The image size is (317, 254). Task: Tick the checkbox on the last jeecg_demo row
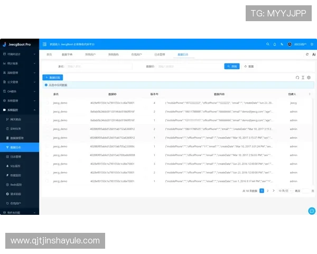click(46, 180)
